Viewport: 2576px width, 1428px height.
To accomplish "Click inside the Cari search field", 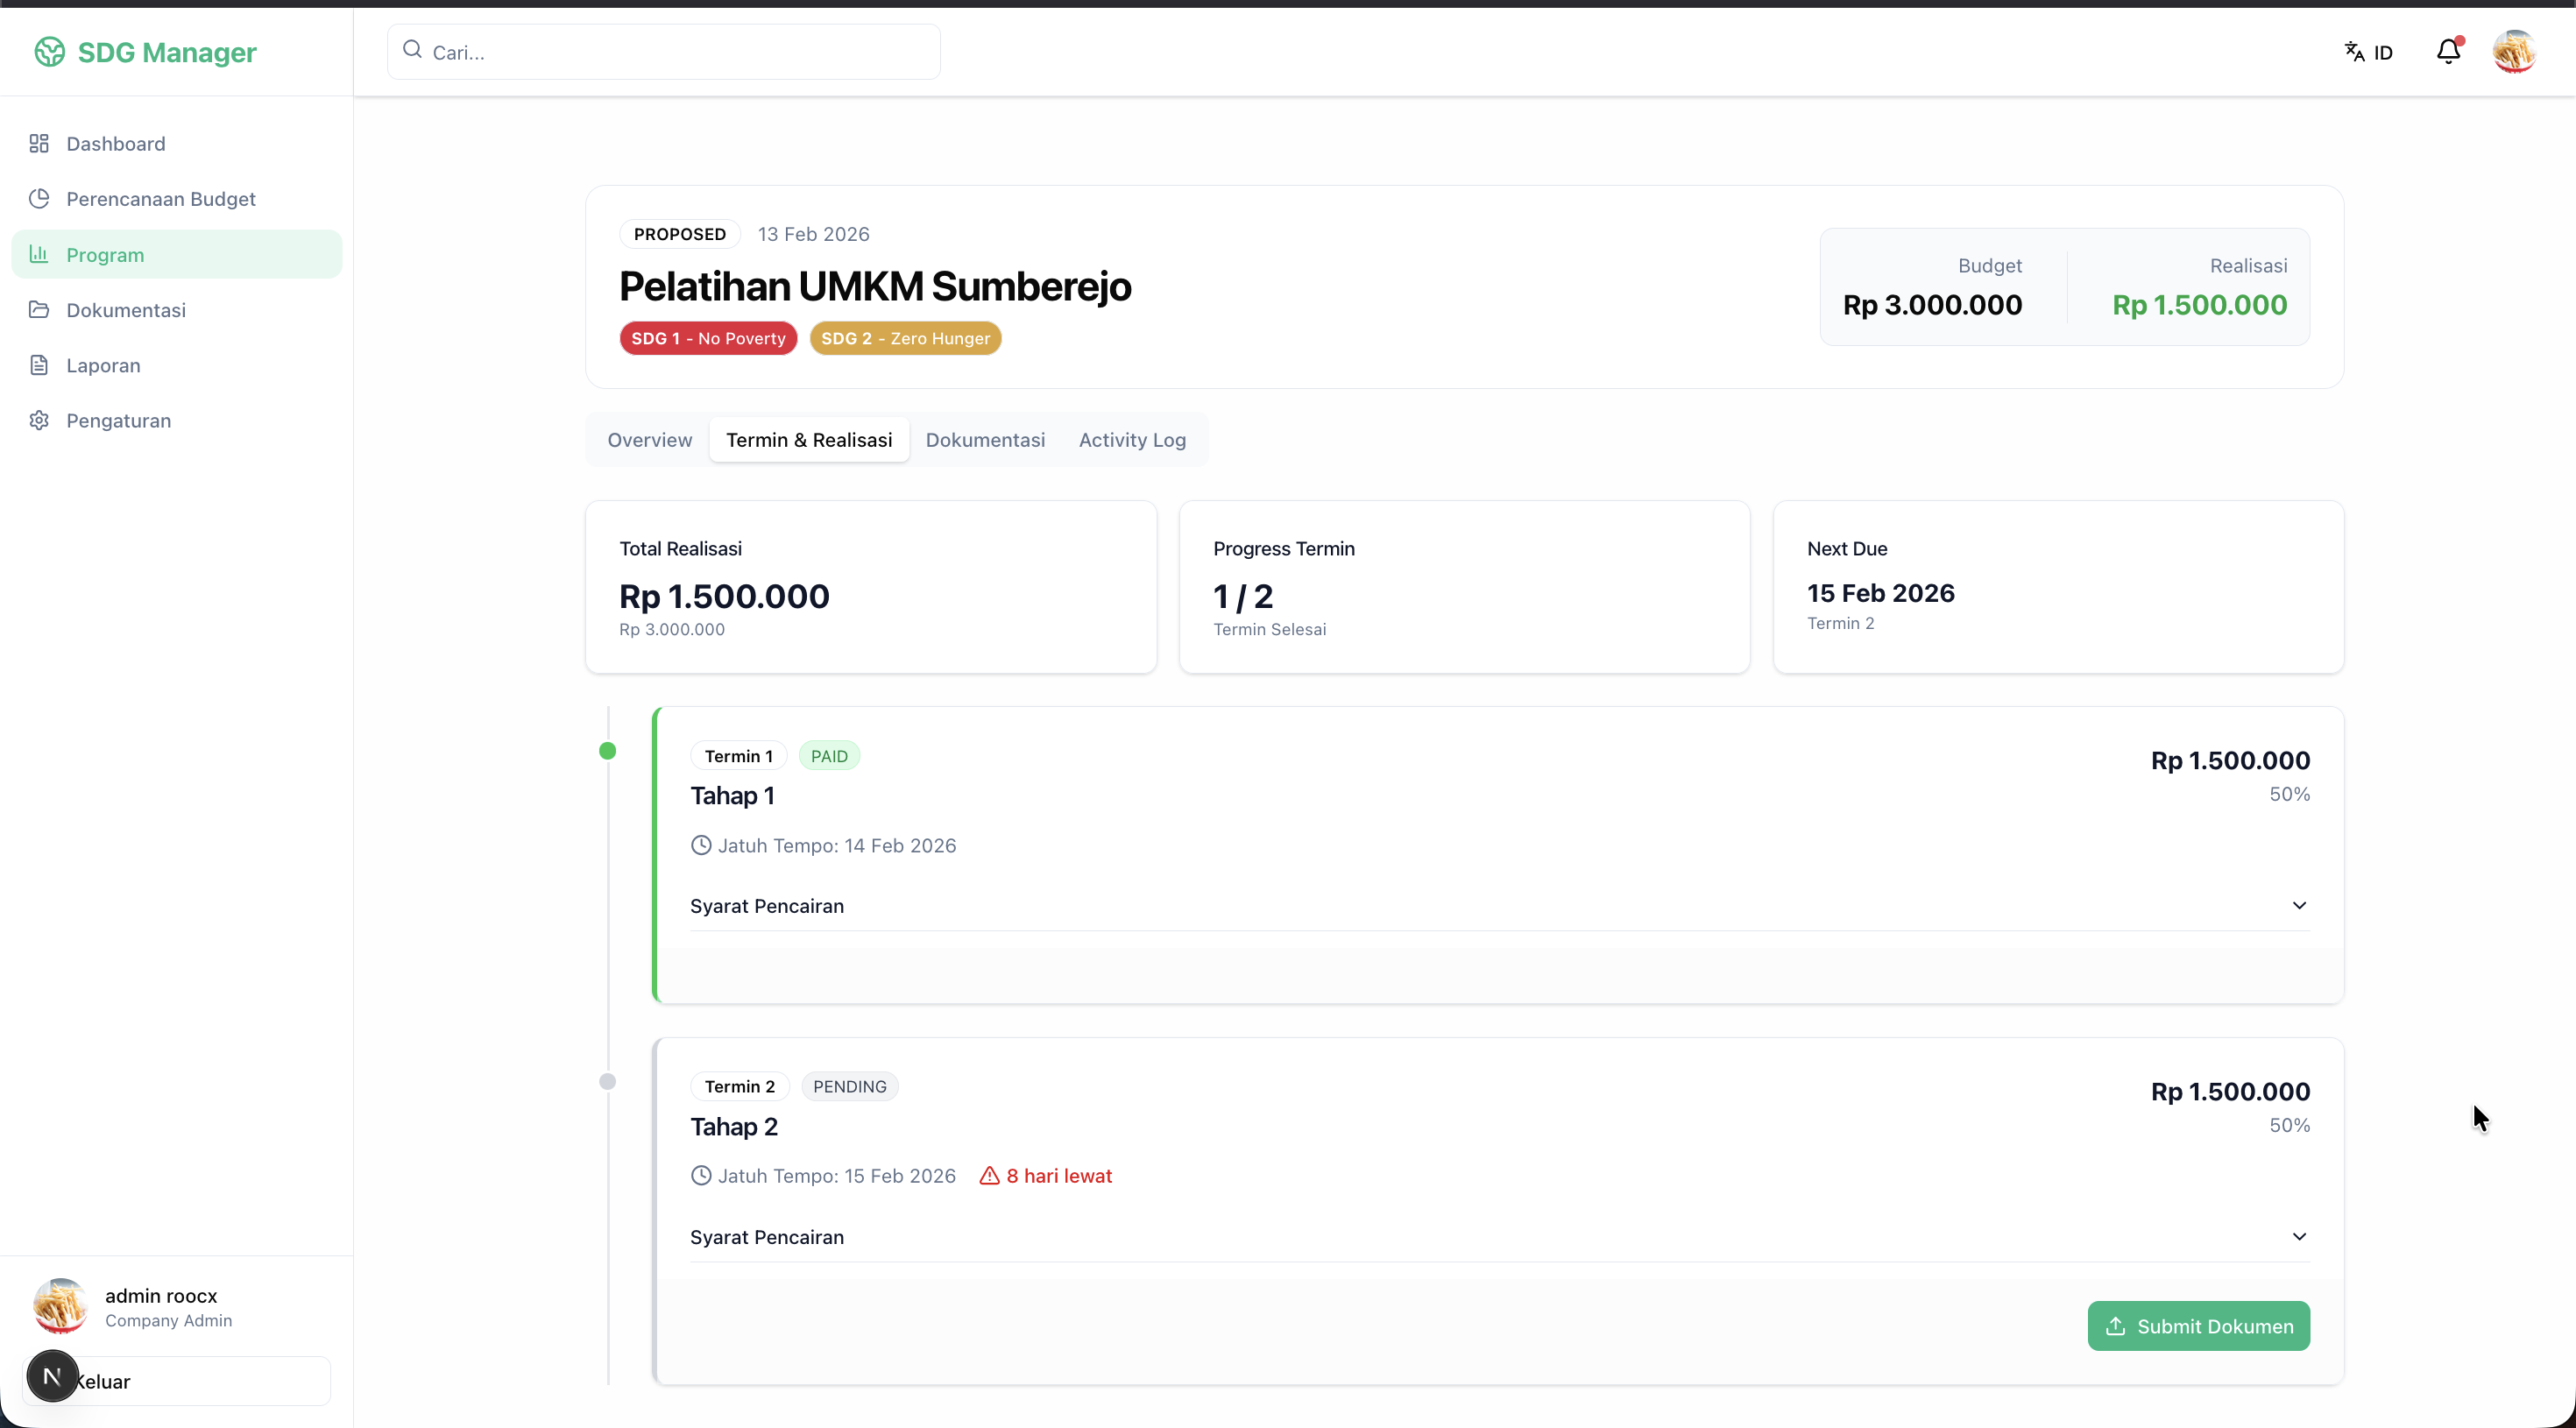I will click(x=664, y=51).
